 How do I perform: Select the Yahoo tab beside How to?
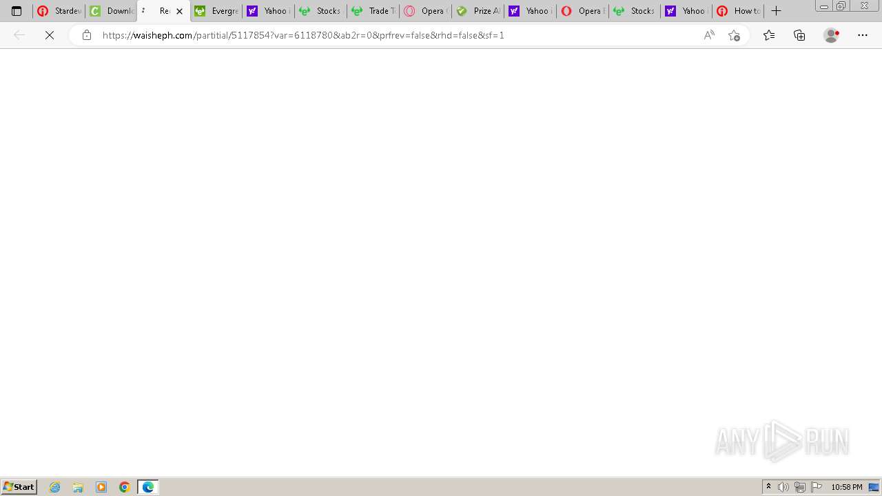pos(686,11)
